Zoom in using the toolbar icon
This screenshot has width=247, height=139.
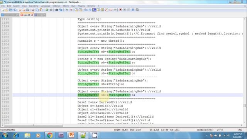[x=67, y=10]
